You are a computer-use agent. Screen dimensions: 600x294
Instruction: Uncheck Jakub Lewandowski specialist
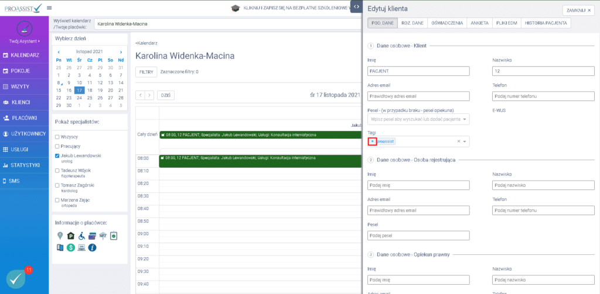point(57,155)
